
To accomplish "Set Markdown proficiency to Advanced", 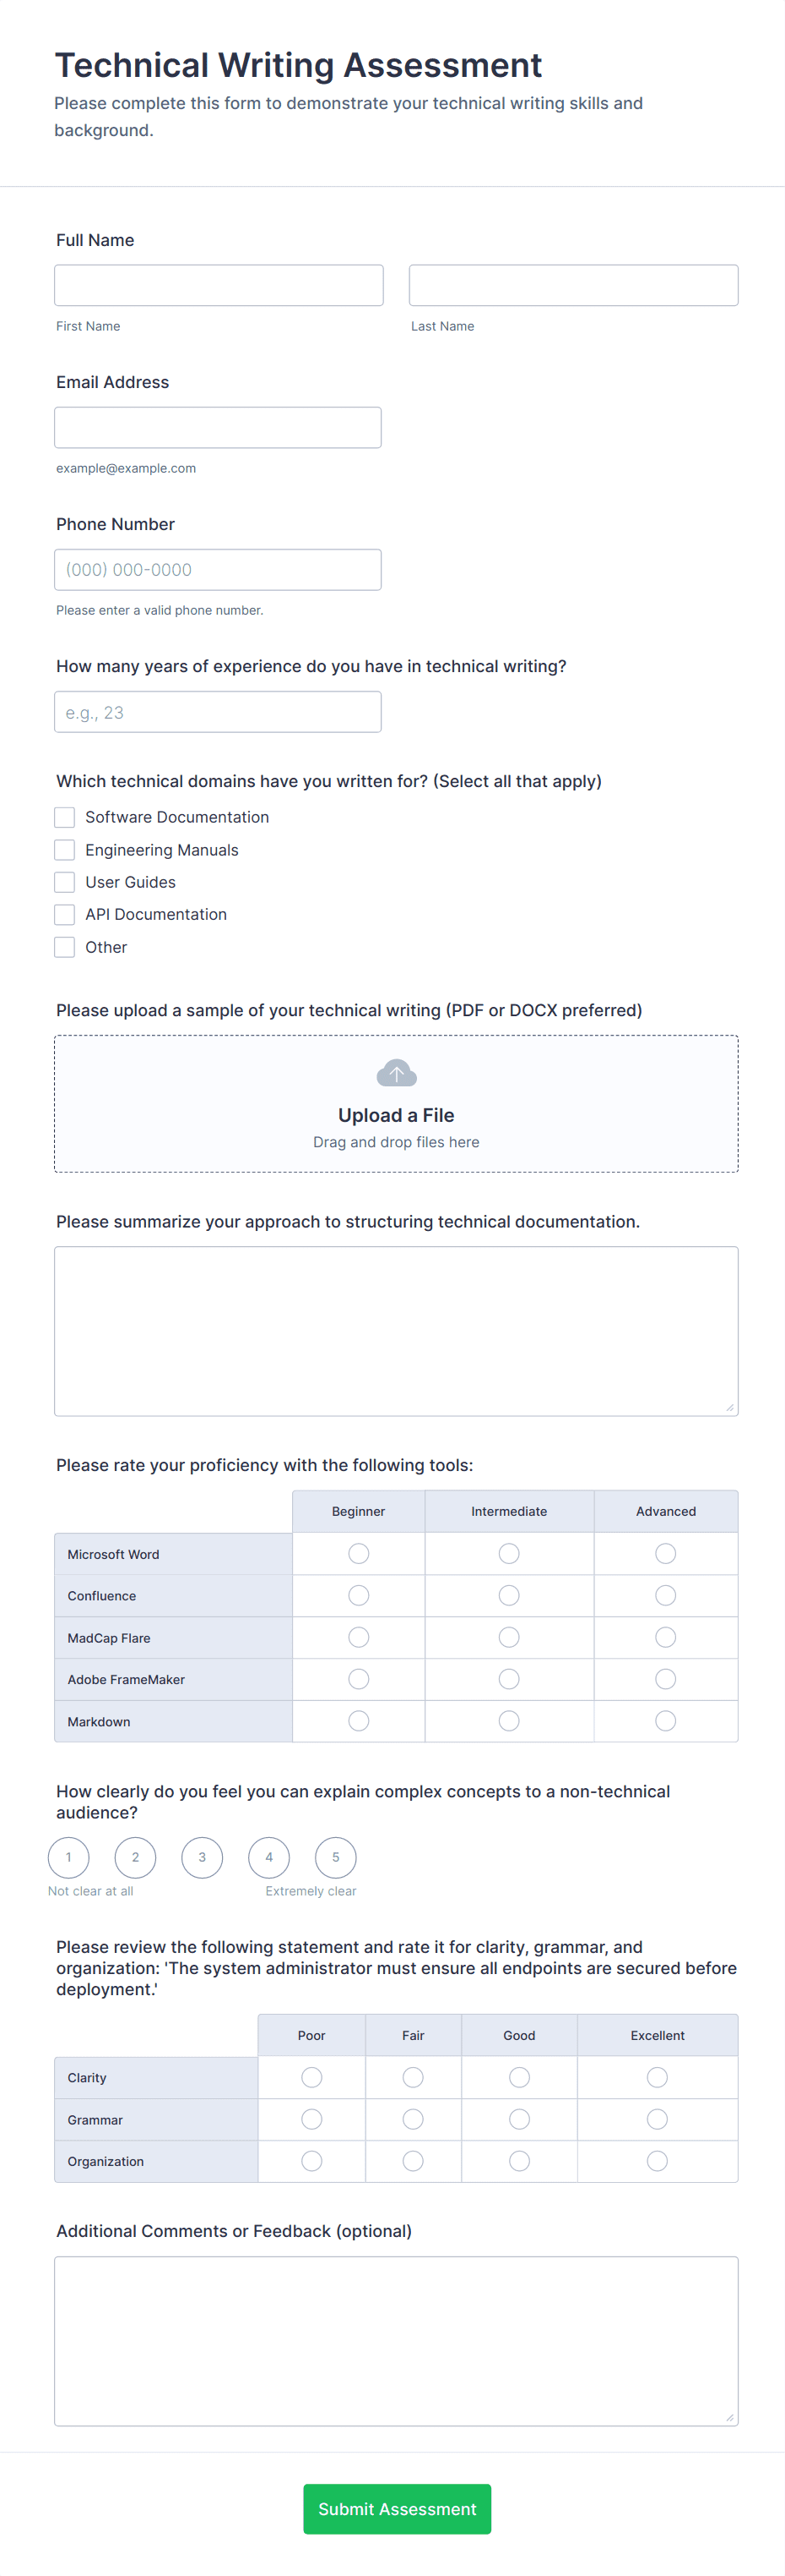I will point(665,1720).
